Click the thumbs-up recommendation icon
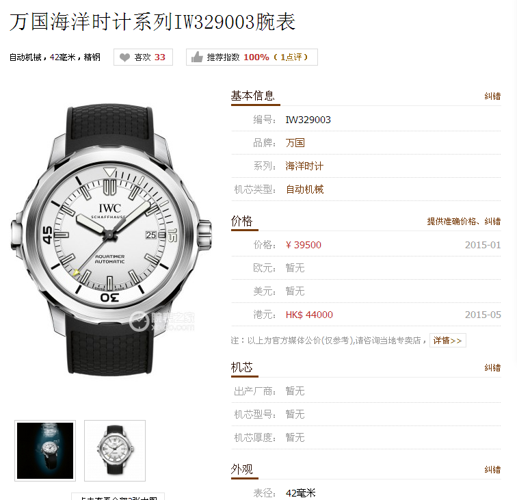517x500 pixels. coord(197,57)
